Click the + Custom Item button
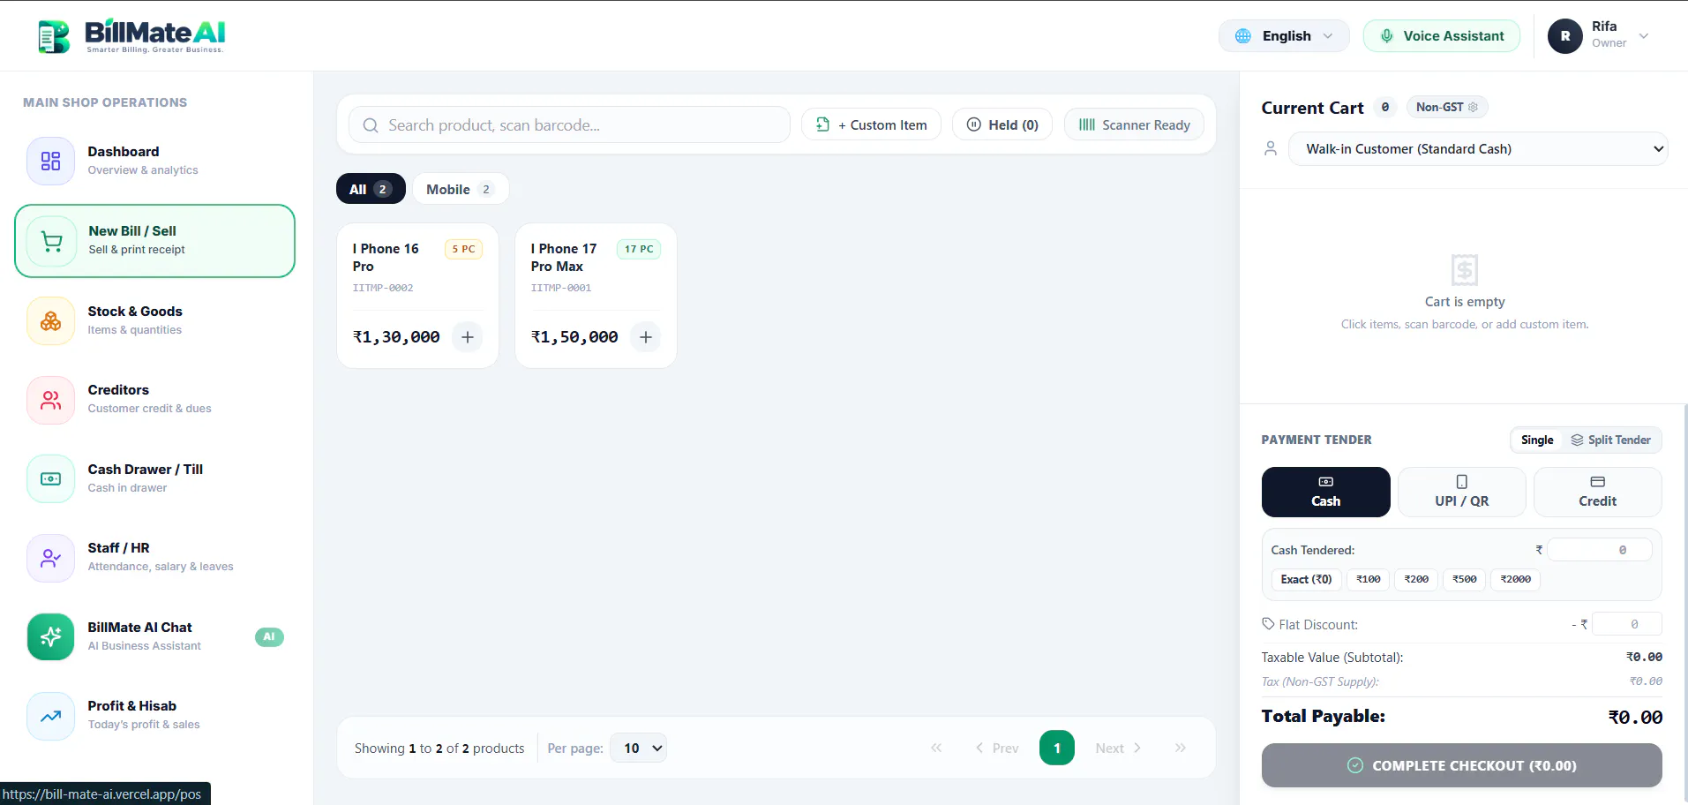The width and height of the screenshot is (1688, 805). coord(871,124)
